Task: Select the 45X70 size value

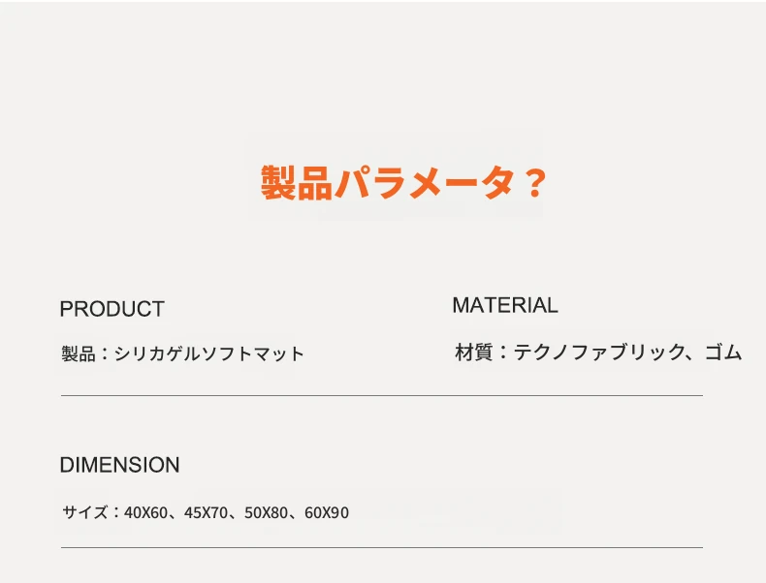Action: (206, 512)
